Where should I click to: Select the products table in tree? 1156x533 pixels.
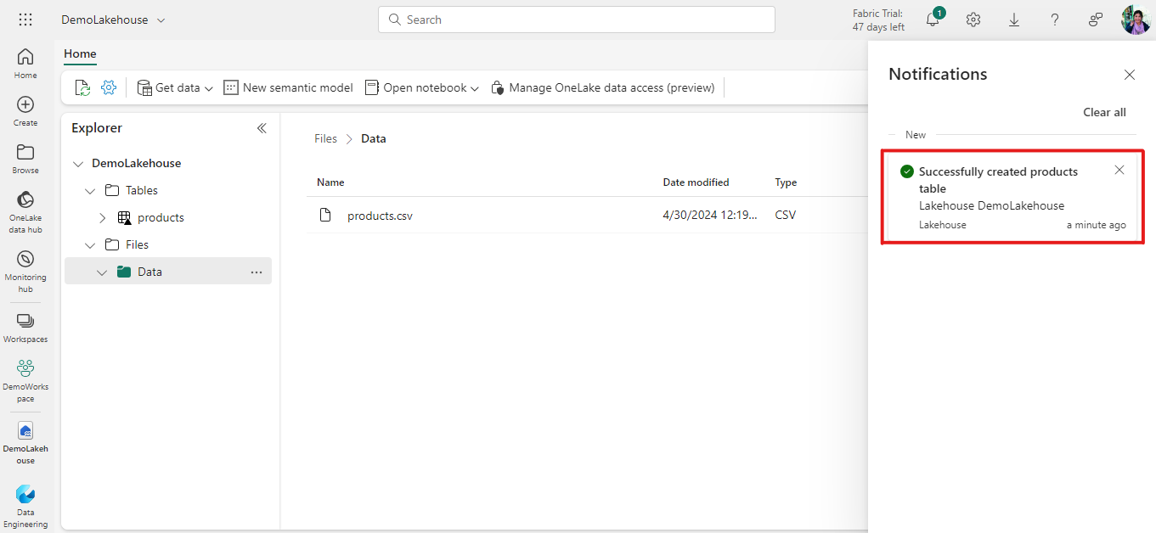(x=161, y=218)
